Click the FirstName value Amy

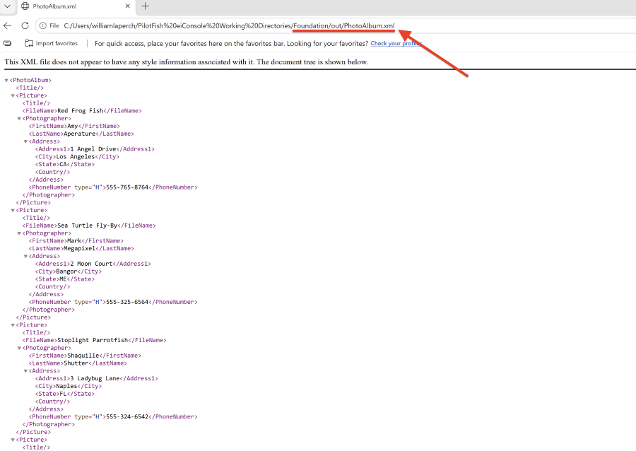pos(73,126)
